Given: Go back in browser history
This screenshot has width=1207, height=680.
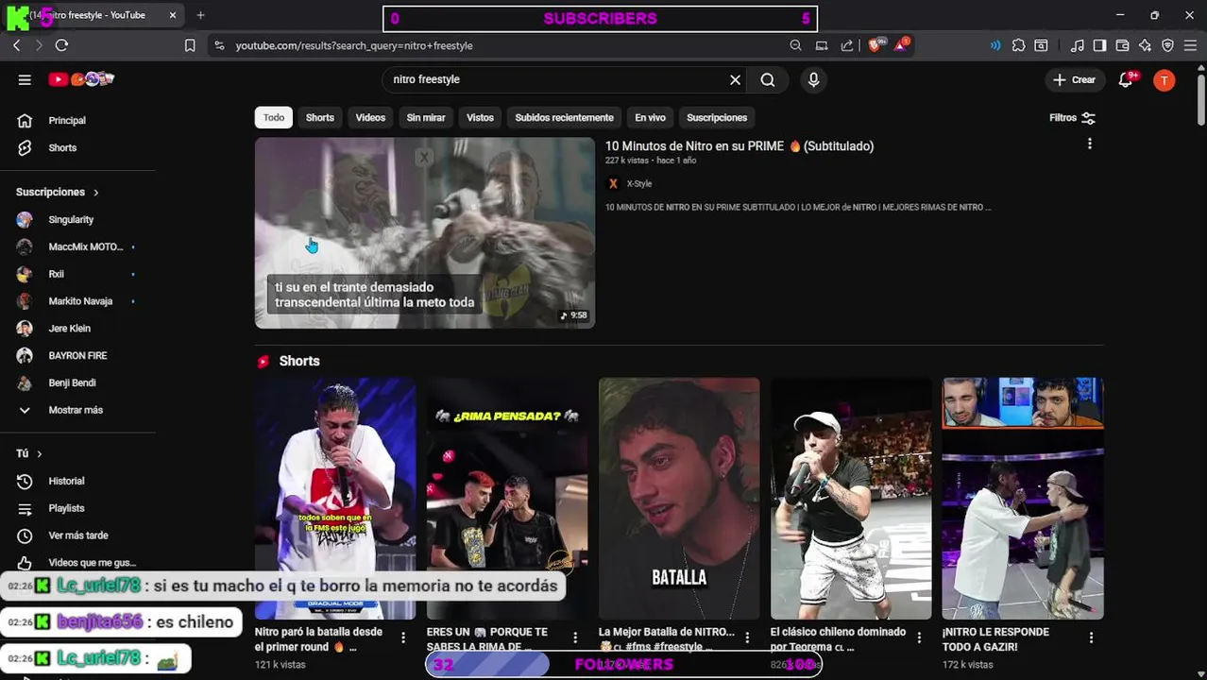Looking at the screenshot, I should (x=16, y=45).
